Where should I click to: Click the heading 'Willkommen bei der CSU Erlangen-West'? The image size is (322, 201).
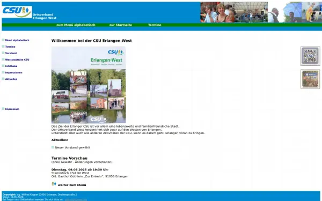click(91, 41)
